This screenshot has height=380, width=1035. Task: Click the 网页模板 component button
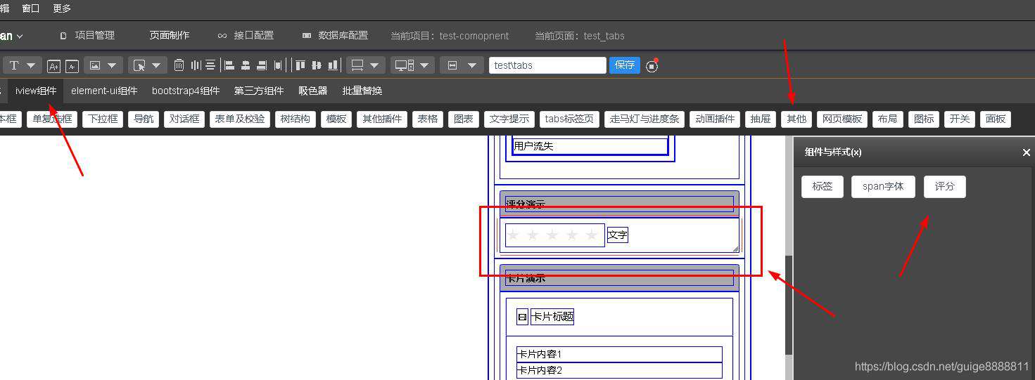click(x=842, y=119)
